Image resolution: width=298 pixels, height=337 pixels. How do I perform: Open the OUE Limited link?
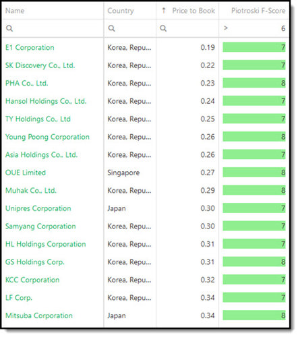(x=26, y=173)
